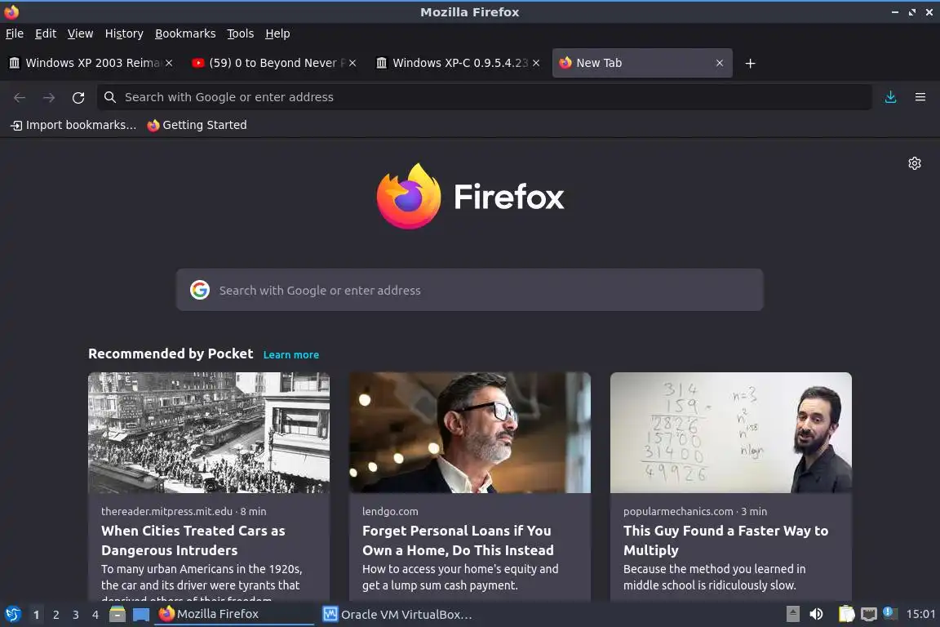Click the Import bookmarks toolbar item
The image size is (940, 627).
(73, 125)
